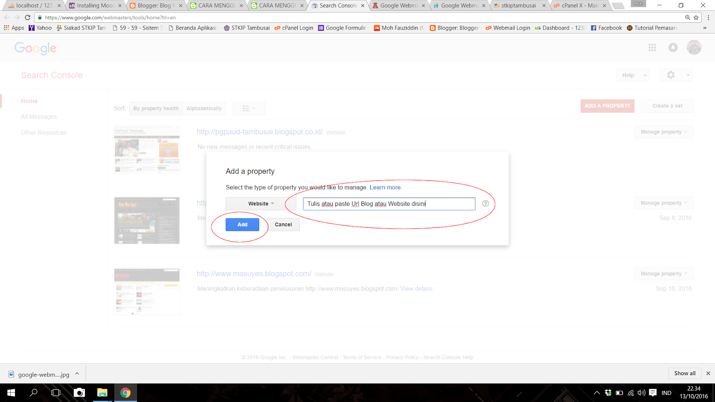Open the Google account avatar
The height and width of the screenshot is (402, 715).
coord(694,47)
